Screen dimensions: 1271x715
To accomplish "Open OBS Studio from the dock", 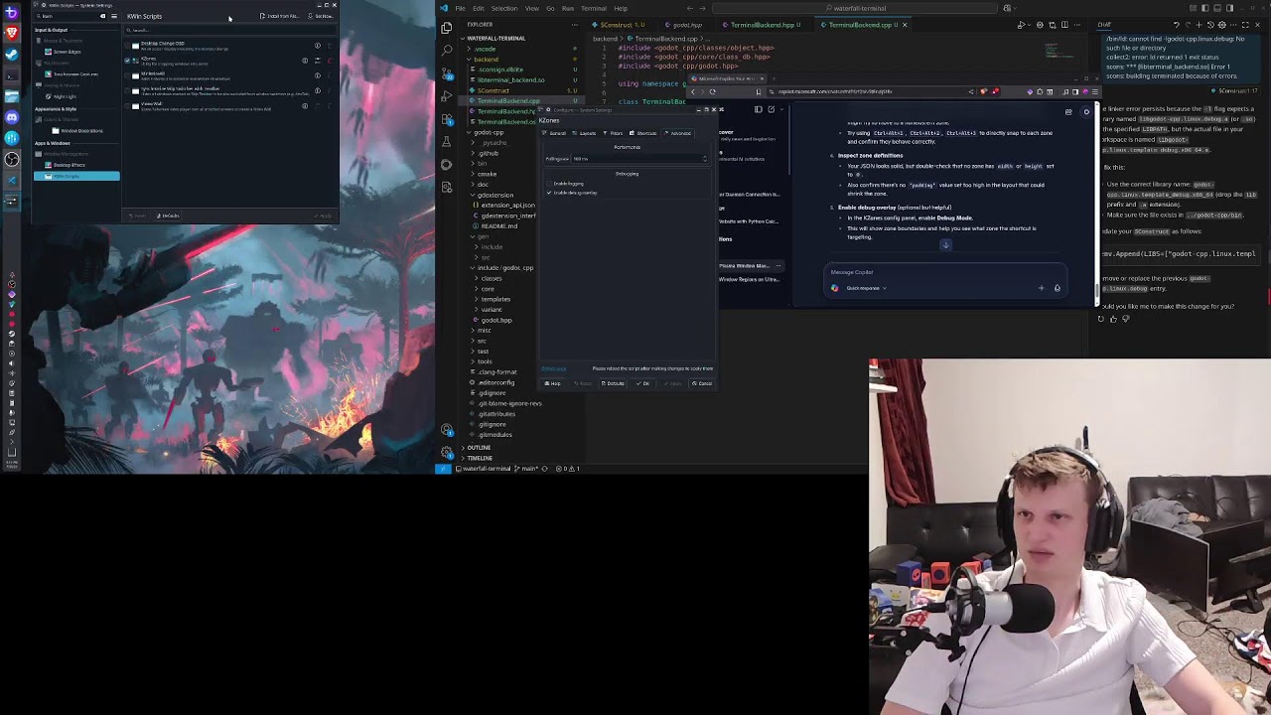I will click(x=12, y=159).
